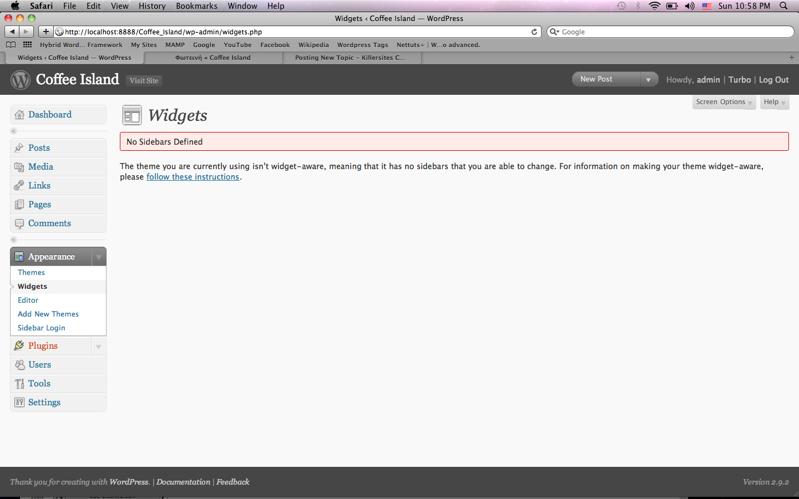This screenshot has height=499, width=799.
Task: Open the Sidebar Login submenu item
Action: click(x=42, y=328)
